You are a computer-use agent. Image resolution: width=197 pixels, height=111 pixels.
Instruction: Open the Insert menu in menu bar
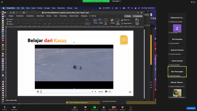point(34,8)
